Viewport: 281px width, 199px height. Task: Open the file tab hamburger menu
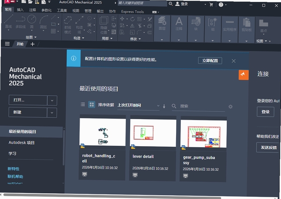click(x=7, y=43)
